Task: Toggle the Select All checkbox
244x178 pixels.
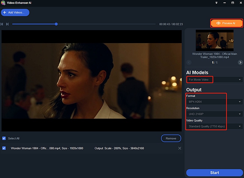Action: [x=4, y=138]
